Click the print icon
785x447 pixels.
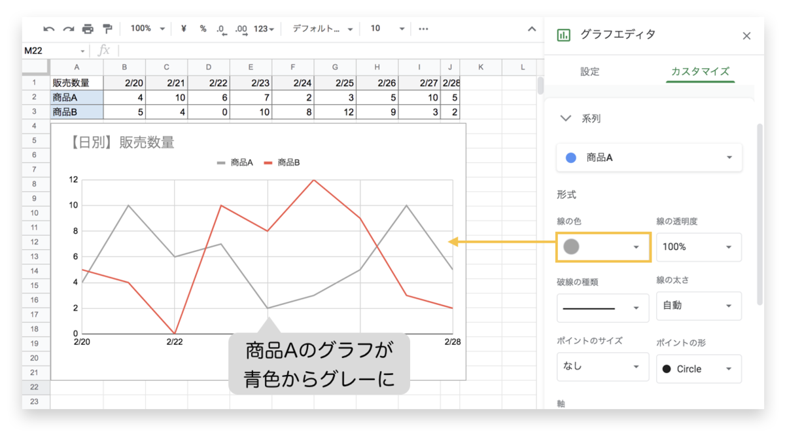(x=88, y=29)
